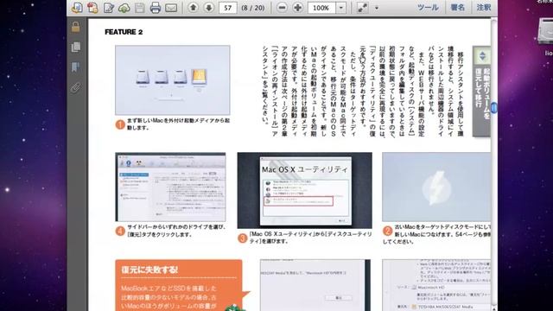Image resolution: width=553 pixels, height=311 pixels.
Task: Click the Email envelope icon
Action: coord(171,8)
